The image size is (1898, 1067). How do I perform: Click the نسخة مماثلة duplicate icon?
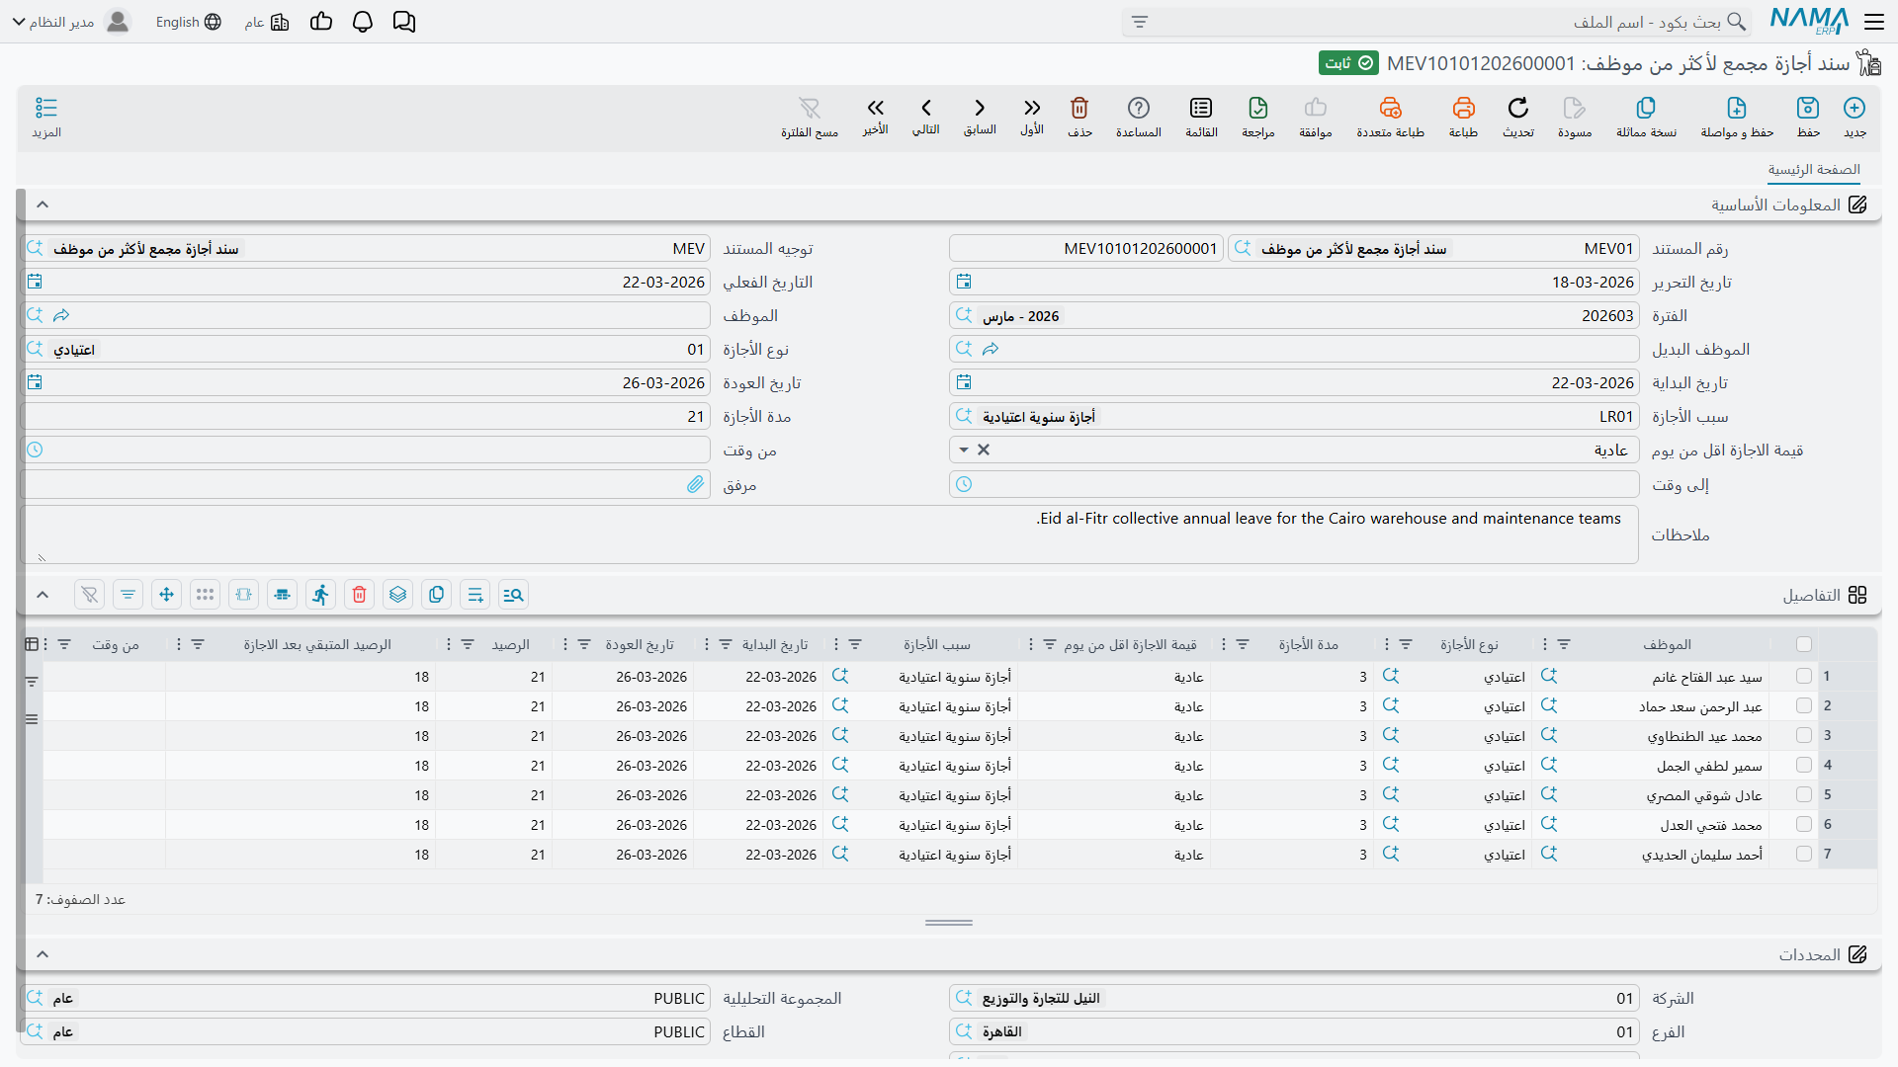[1646, 108]
